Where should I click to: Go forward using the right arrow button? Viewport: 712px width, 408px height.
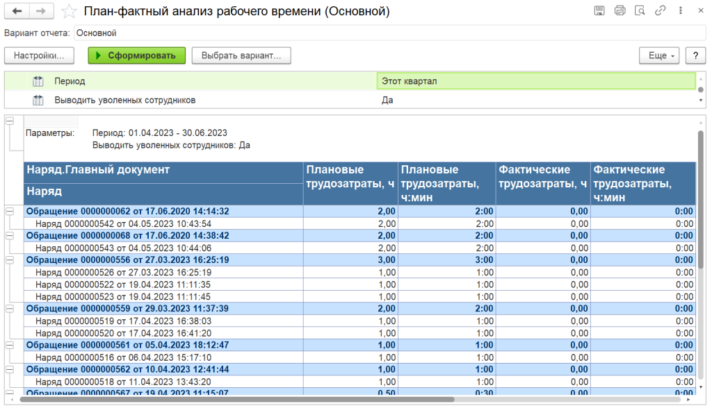click(x=41, y=11)
